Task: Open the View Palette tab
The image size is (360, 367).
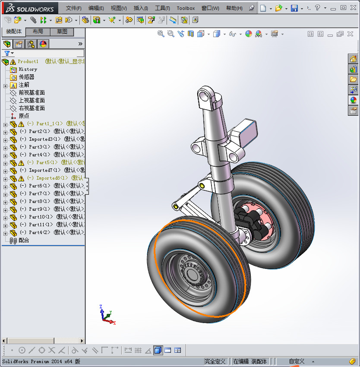Action: coord(353,90)
